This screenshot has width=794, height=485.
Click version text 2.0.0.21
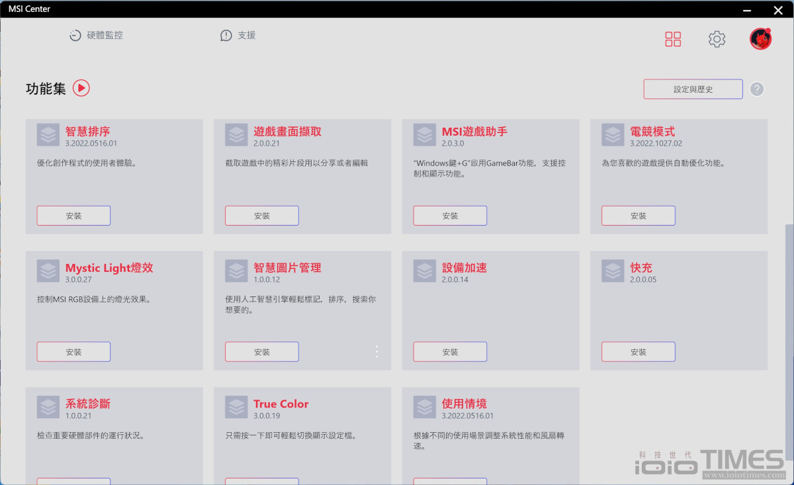[267, 144]
